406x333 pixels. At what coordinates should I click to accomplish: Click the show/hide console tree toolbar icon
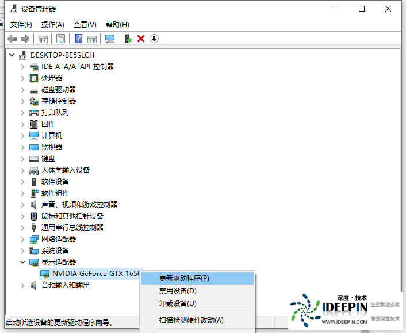coord(43,39)
